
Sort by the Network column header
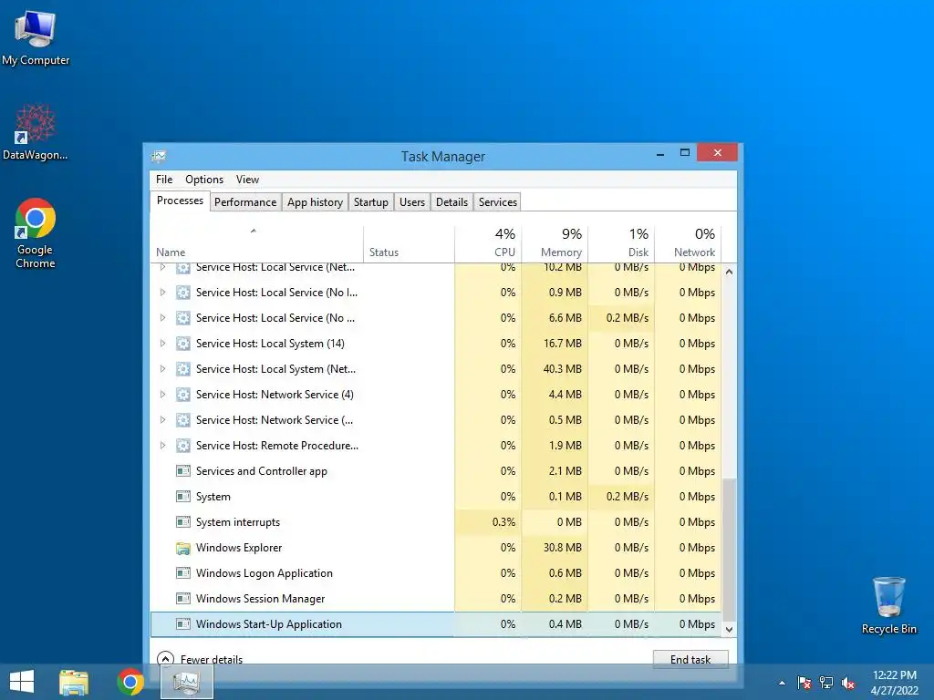688,244
